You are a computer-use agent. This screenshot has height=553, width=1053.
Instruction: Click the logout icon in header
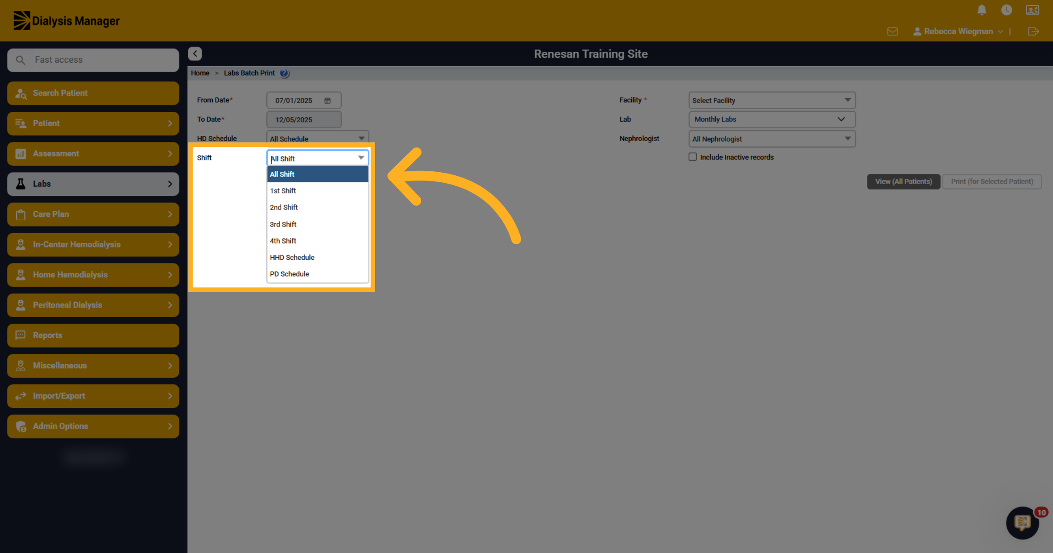tap(1033, 32)
